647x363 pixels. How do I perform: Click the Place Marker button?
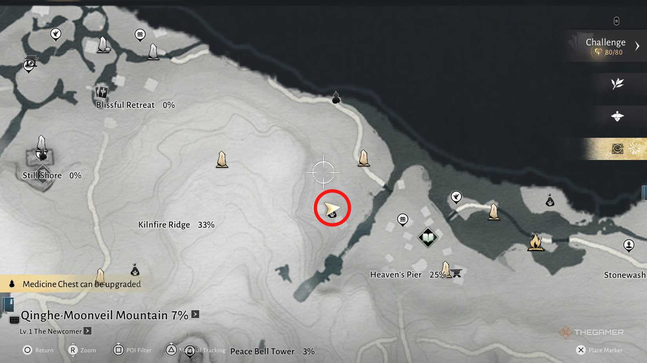599,350
